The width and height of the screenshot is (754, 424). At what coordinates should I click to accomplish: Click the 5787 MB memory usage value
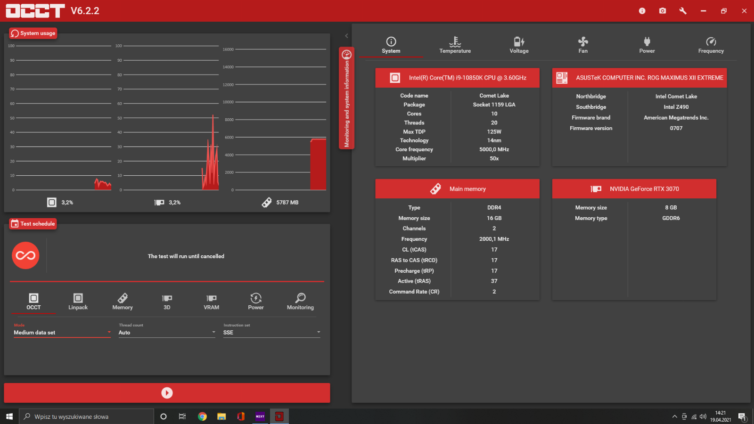tap(287, 203)
